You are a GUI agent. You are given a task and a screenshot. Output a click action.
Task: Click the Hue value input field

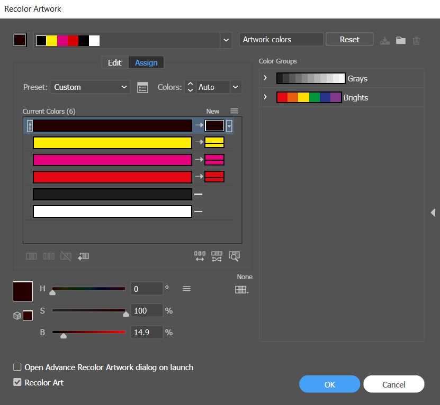point(147,289)
